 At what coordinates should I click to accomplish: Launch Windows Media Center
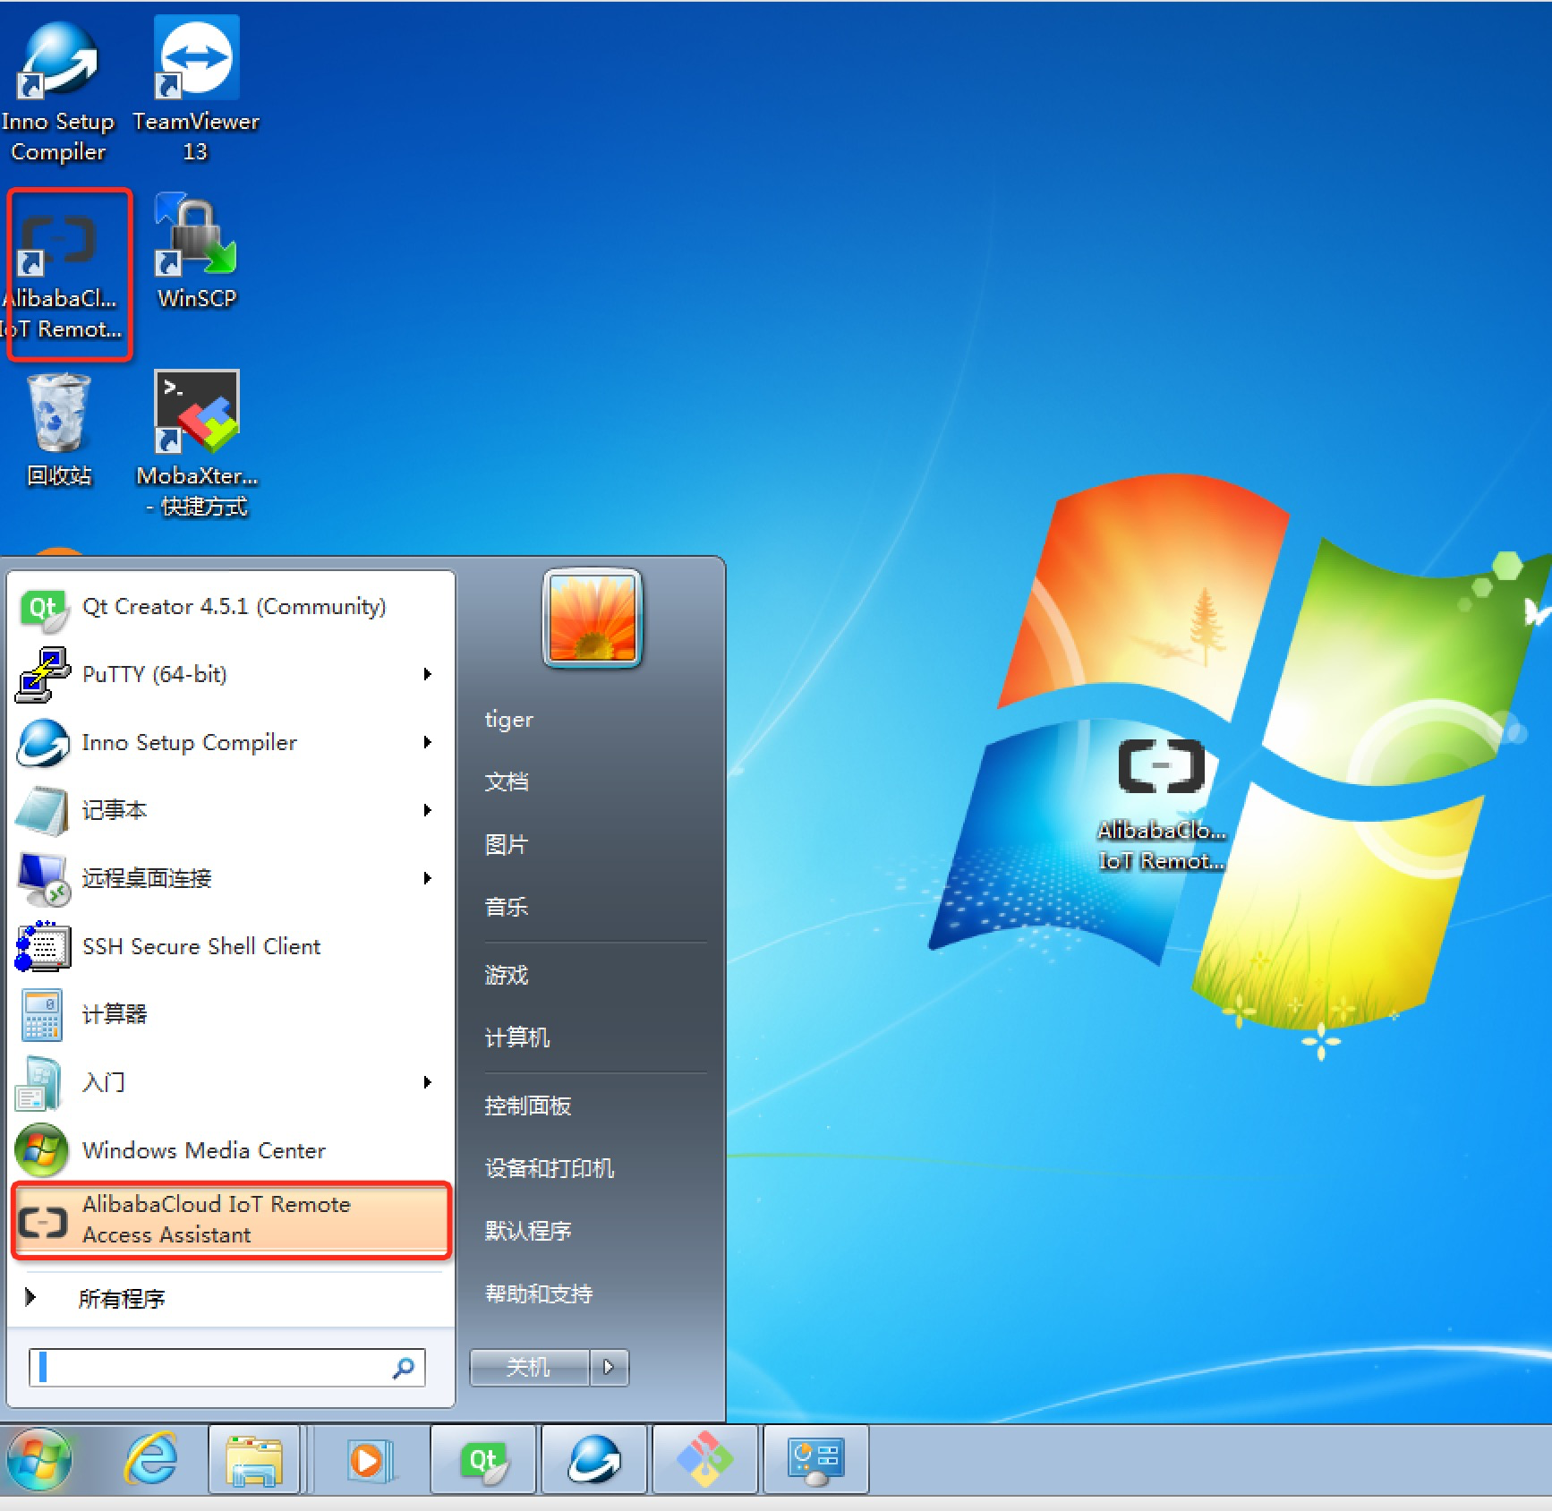(230, 1150)
